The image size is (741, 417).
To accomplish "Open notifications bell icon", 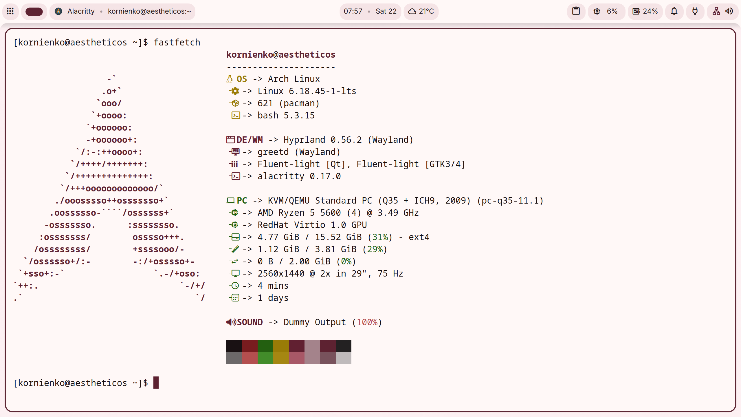I will tap(674, 11).
